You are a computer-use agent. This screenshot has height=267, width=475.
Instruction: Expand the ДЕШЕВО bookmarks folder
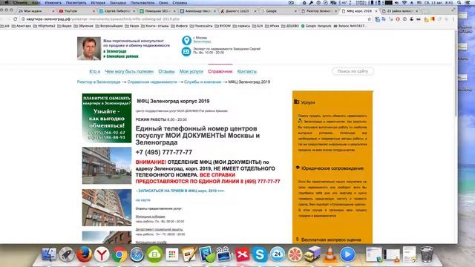tap(290, 26)
